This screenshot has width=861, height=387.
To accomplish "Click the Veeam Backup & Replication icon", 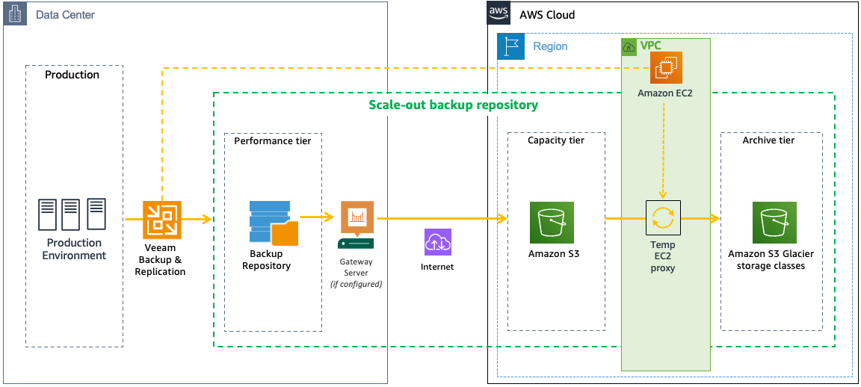I will pos(161,220).
